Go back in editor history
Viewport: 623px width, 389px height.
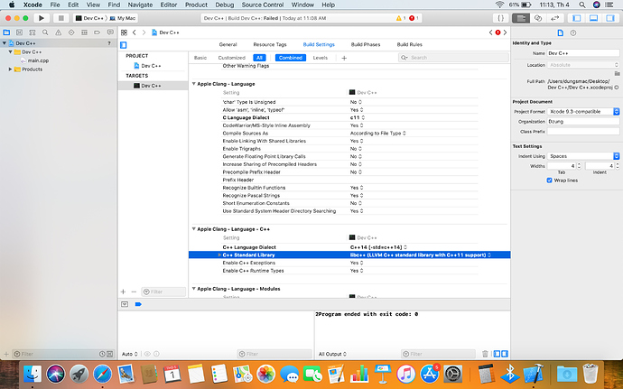click(135, 32)
